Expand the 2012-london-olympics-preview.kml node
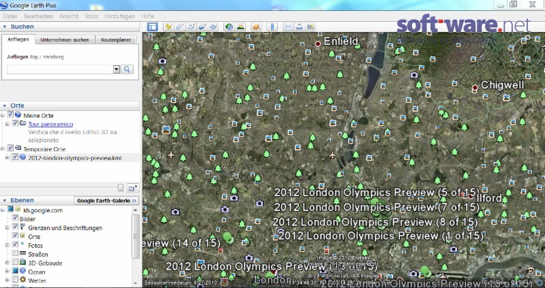 pos(7,157)
